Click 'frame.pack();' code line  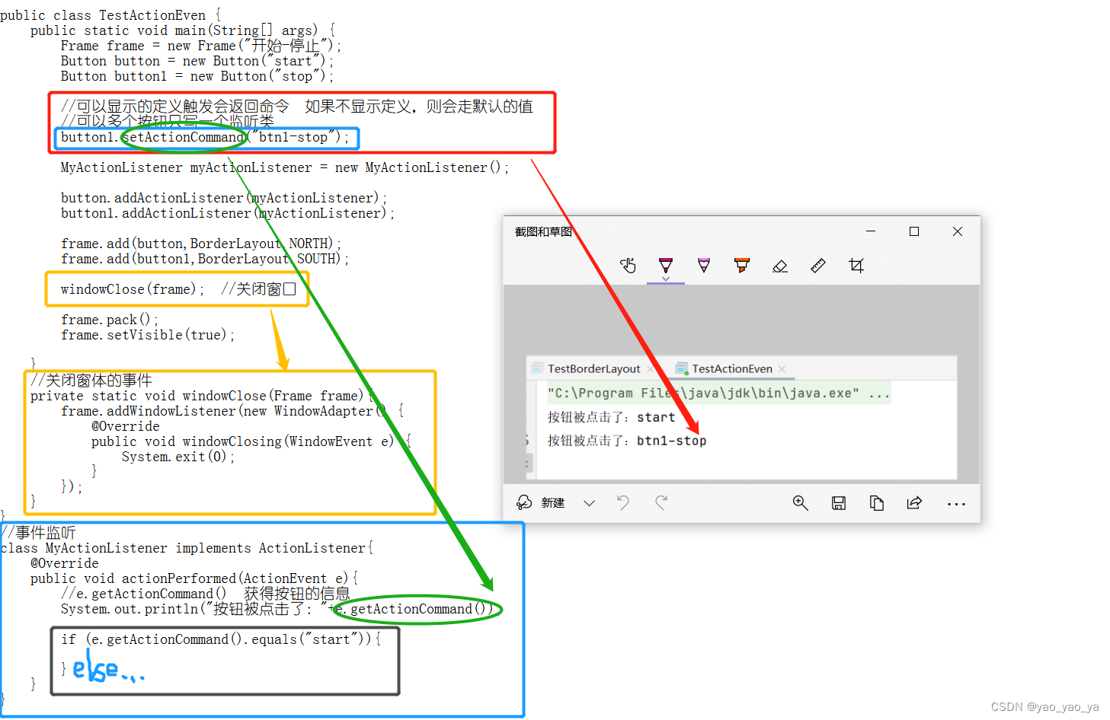pyautogui.click(x=110, y=320)
